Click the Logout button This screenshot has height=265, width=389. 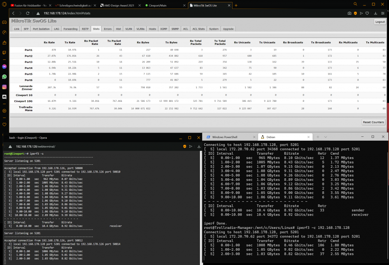pos(380,22)
